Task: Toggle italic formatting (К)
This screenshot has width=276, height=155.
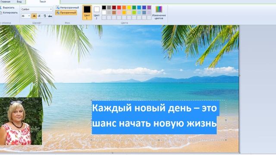Action: (x=39, y=16)
